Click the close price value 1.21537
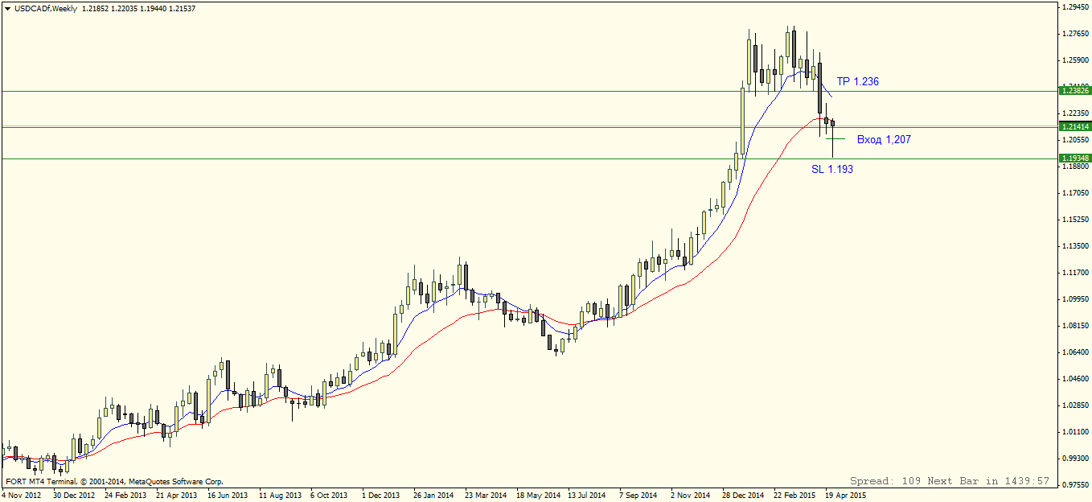The image size is (1092, 502). [x=183, y=9]
